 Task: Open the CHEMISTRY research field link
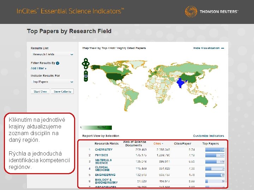(104, 150)
